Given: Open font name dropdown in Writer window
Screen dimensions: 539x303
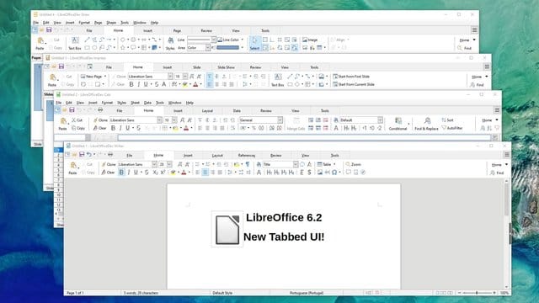Looking at the screenshot, I should coord(154,165).
